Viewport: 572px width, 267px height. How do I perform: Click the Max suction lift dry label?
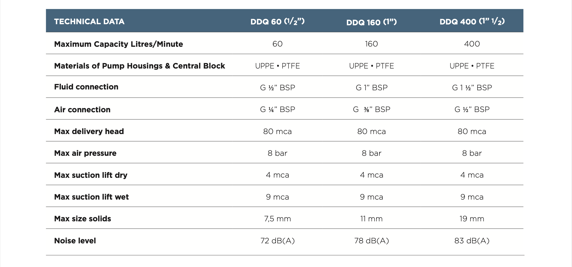coord(91,175)
